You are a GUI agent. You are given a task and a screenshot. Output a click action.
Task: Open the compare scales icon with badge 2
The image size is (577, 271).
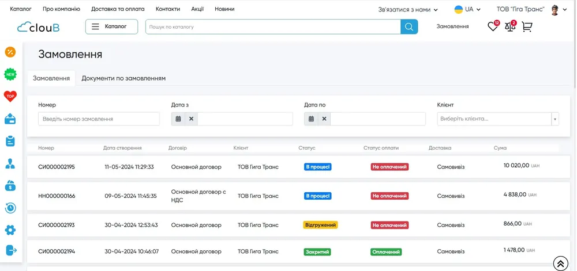point(510,26)
